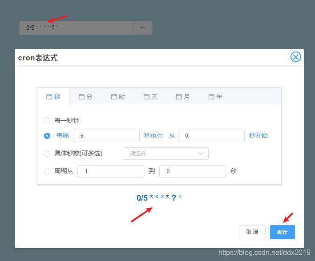Click the 秒执行 label
Screen dimensions: 315x261
(x=153, y=135)
